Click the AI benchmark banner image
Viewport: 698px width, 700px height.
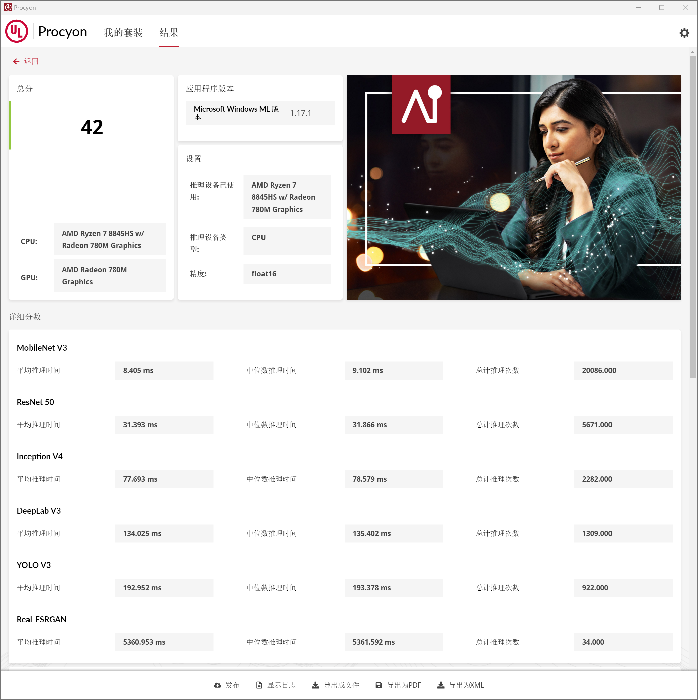point(513,187)
